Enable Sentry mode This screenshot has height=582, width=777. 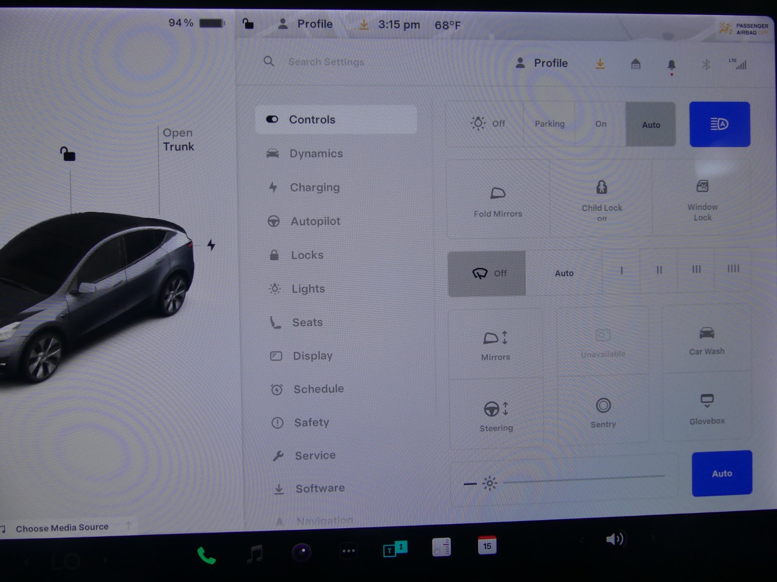[603, 412]
